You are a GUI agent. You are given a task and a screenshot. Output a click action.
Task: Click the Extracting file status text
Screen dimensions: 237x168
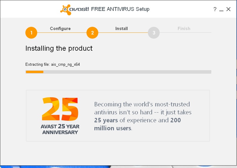(53, 65)
